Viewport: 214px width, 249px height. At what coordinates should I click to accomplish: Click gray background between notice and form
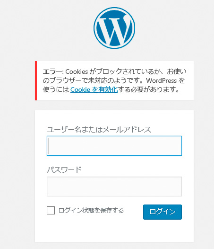(x=114, y=105)
